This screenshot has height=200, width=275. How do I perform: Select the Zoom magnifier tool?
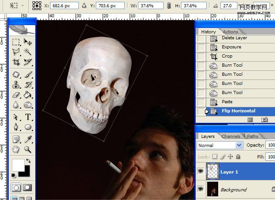point(27,149)
